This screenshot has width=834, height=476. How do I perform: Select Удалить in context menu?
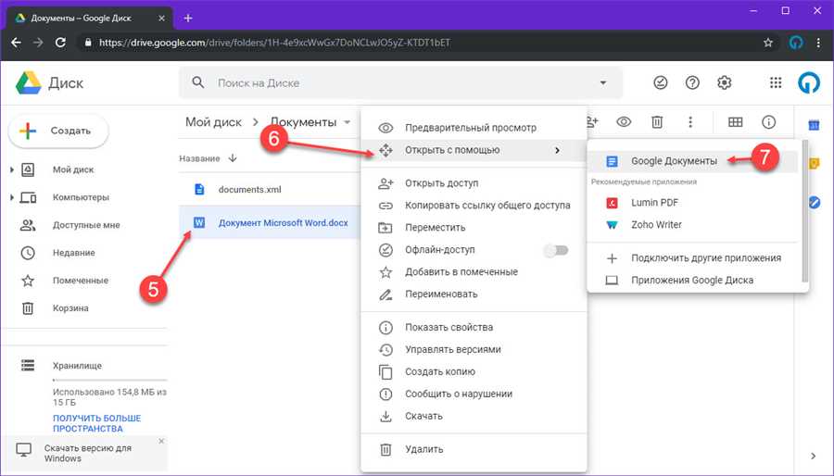pyautogui.click(x=474, y=449)
